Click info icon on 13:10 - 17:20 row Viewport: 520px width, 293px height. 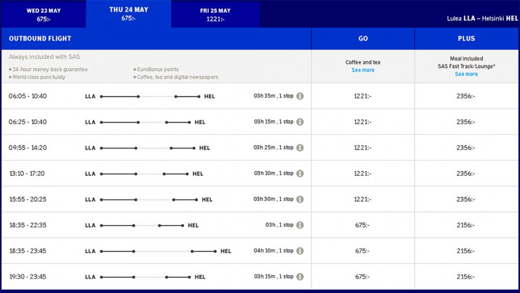300,174
